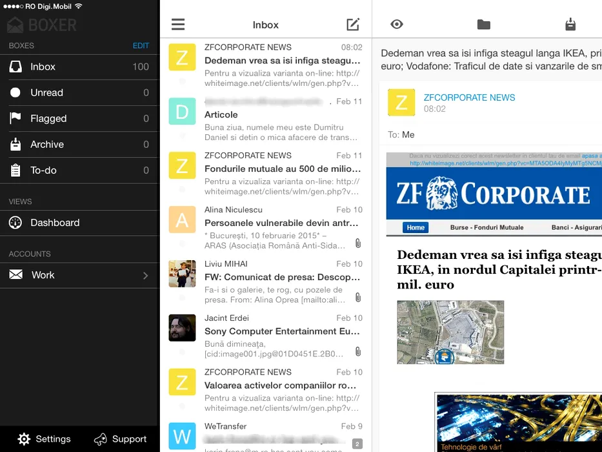Click EDIT next to Boxes
Image resolution: width=602 pixels, height=452 pixels.
(141, 46)
